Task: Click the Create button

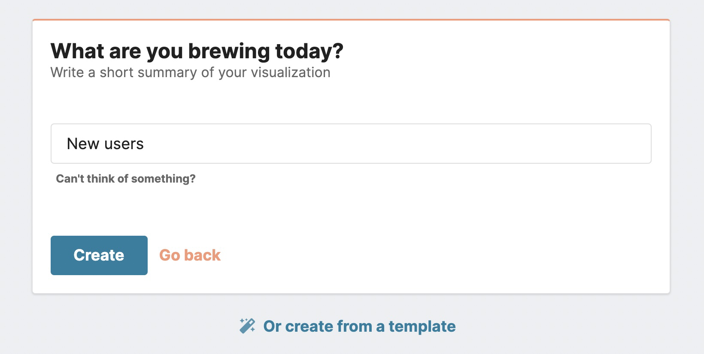Action: 99,255
